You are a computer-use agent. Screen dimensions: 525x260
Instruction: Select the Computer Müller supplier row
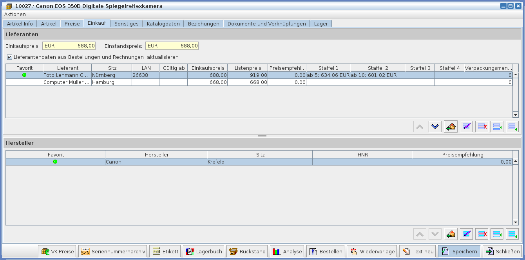click(x=67, y=82)
